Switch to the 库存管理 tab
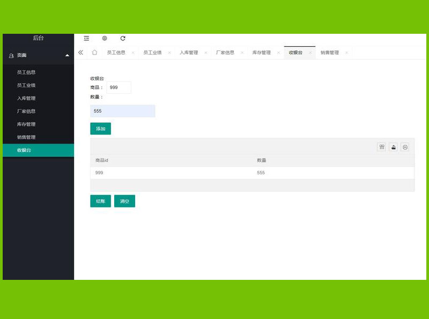Viewport: 429px width, 319px height. point(262,53)
